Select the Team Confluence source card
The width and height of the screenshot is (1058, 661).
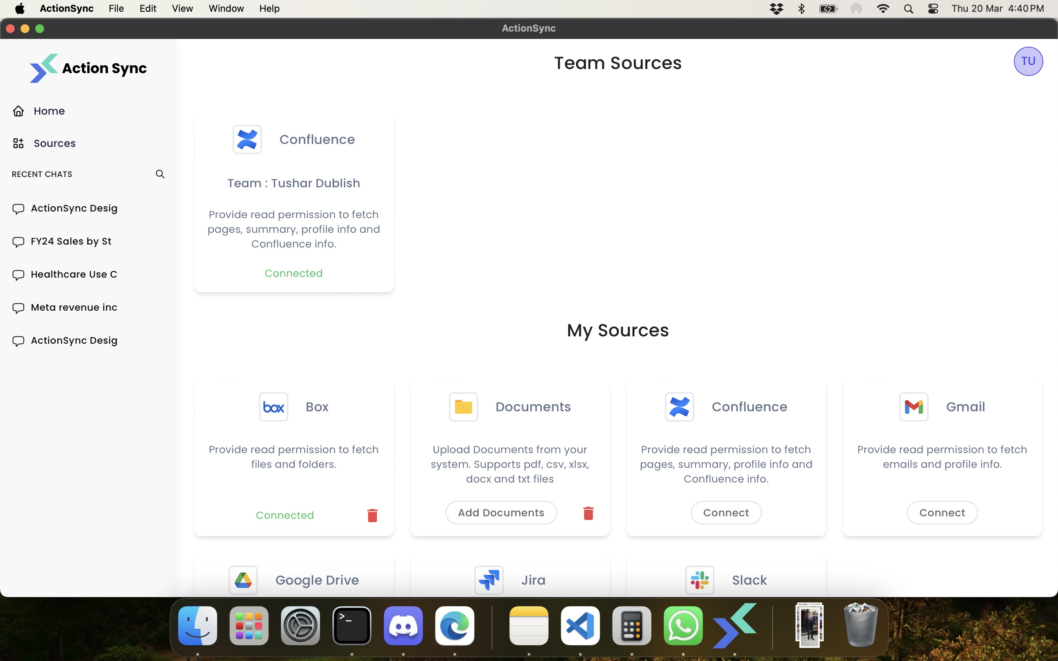click(294, 203)
